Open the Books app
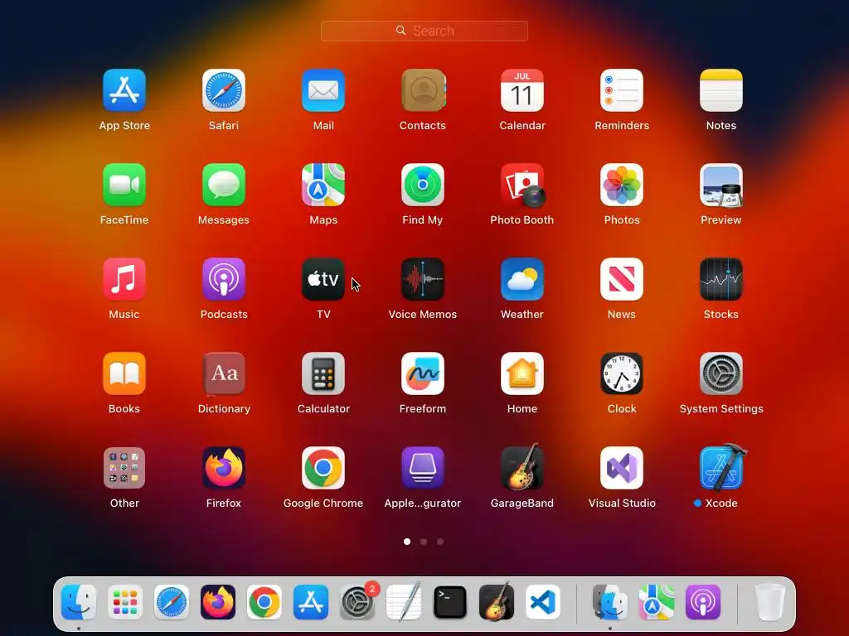 click(x=124, y=373)
